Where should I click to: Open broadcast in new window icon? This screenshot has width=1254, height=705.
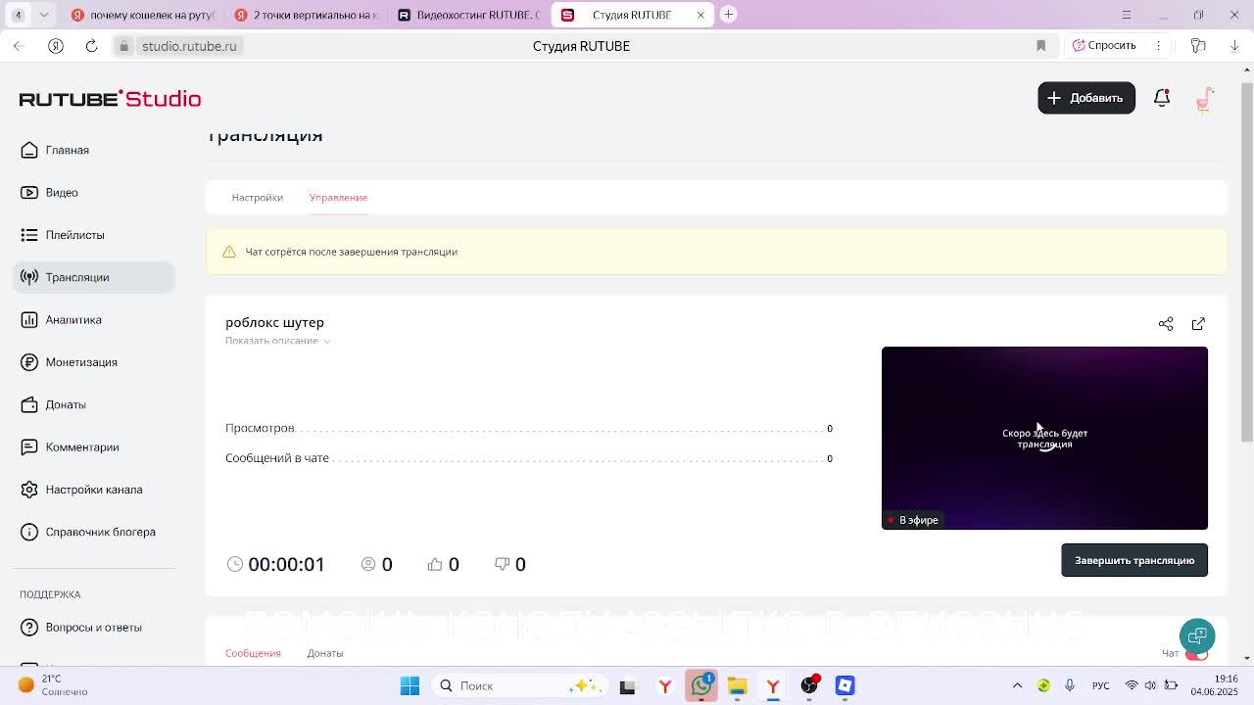coord(1198,324)
